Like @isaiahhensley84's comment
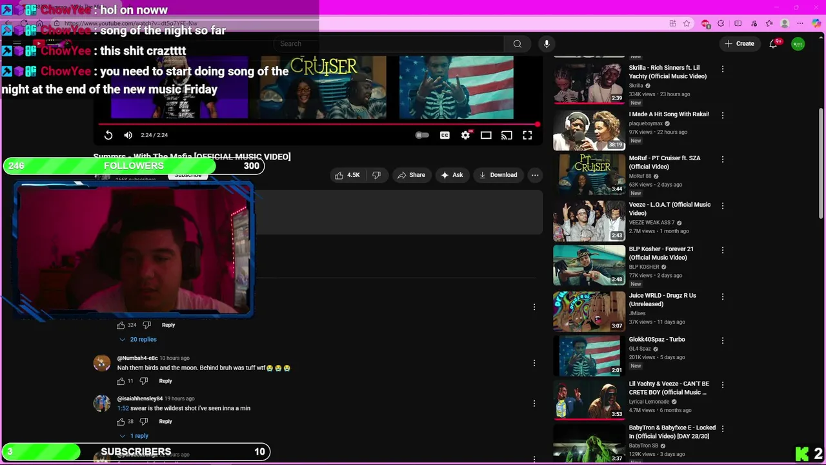826x465 pixels. (121, 422)
